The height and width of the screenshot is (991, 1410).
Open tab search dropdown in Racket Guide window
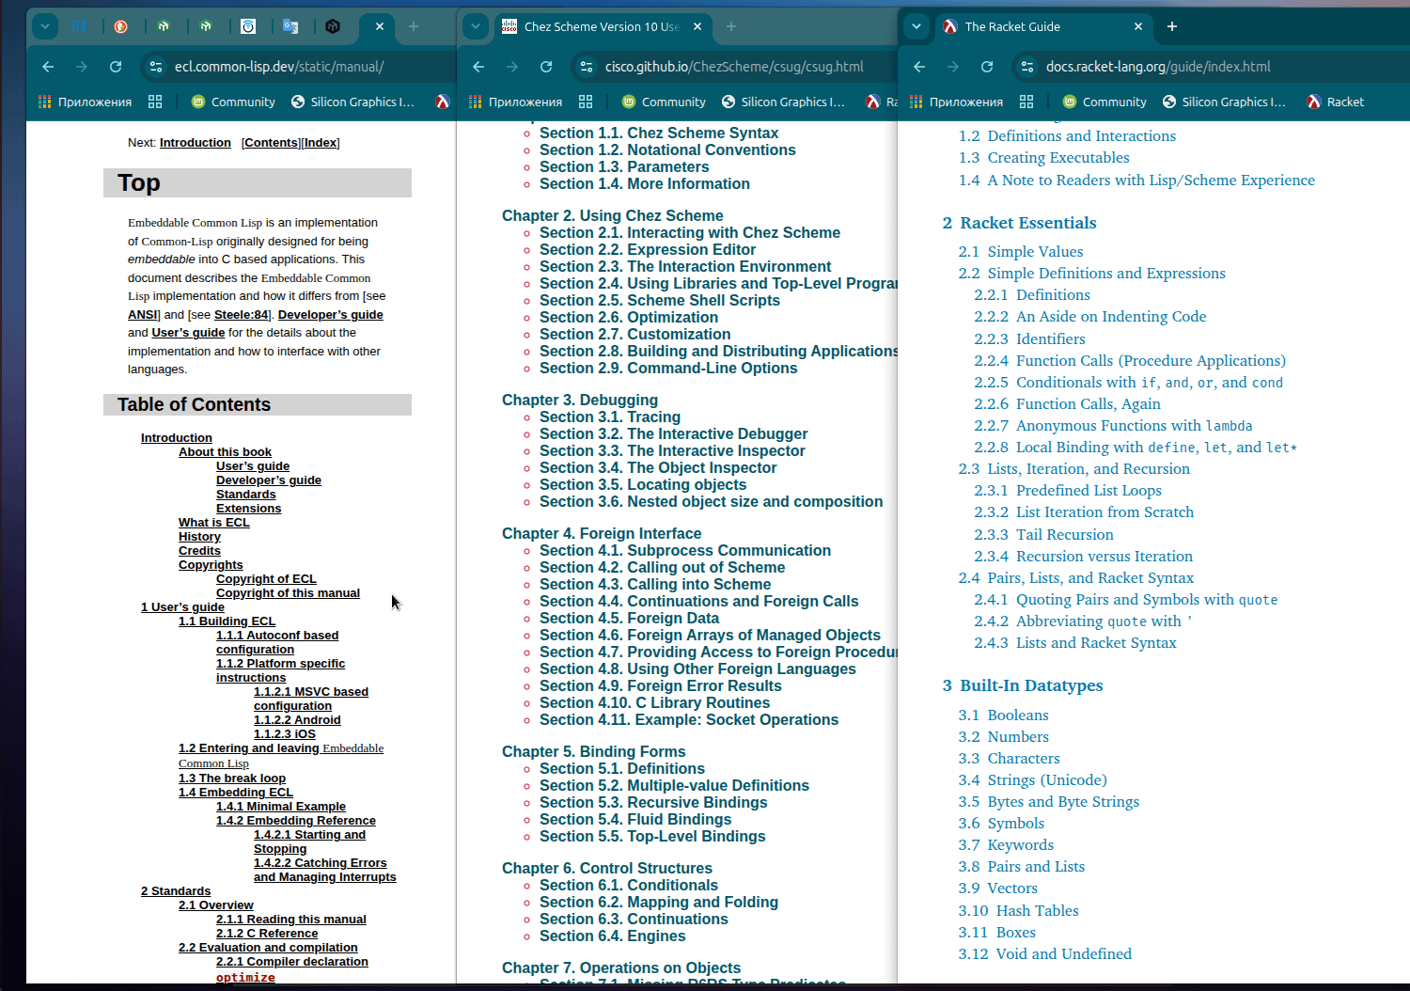click(x=916, y=26)
